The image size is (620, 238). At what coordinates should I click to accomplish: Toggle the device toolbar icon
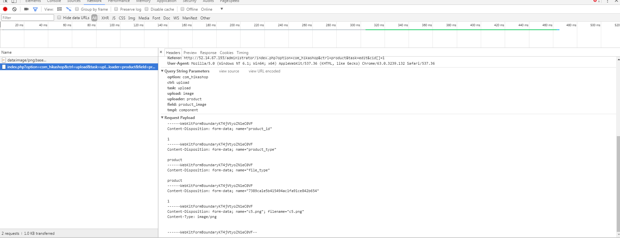(x=14, y=1)
